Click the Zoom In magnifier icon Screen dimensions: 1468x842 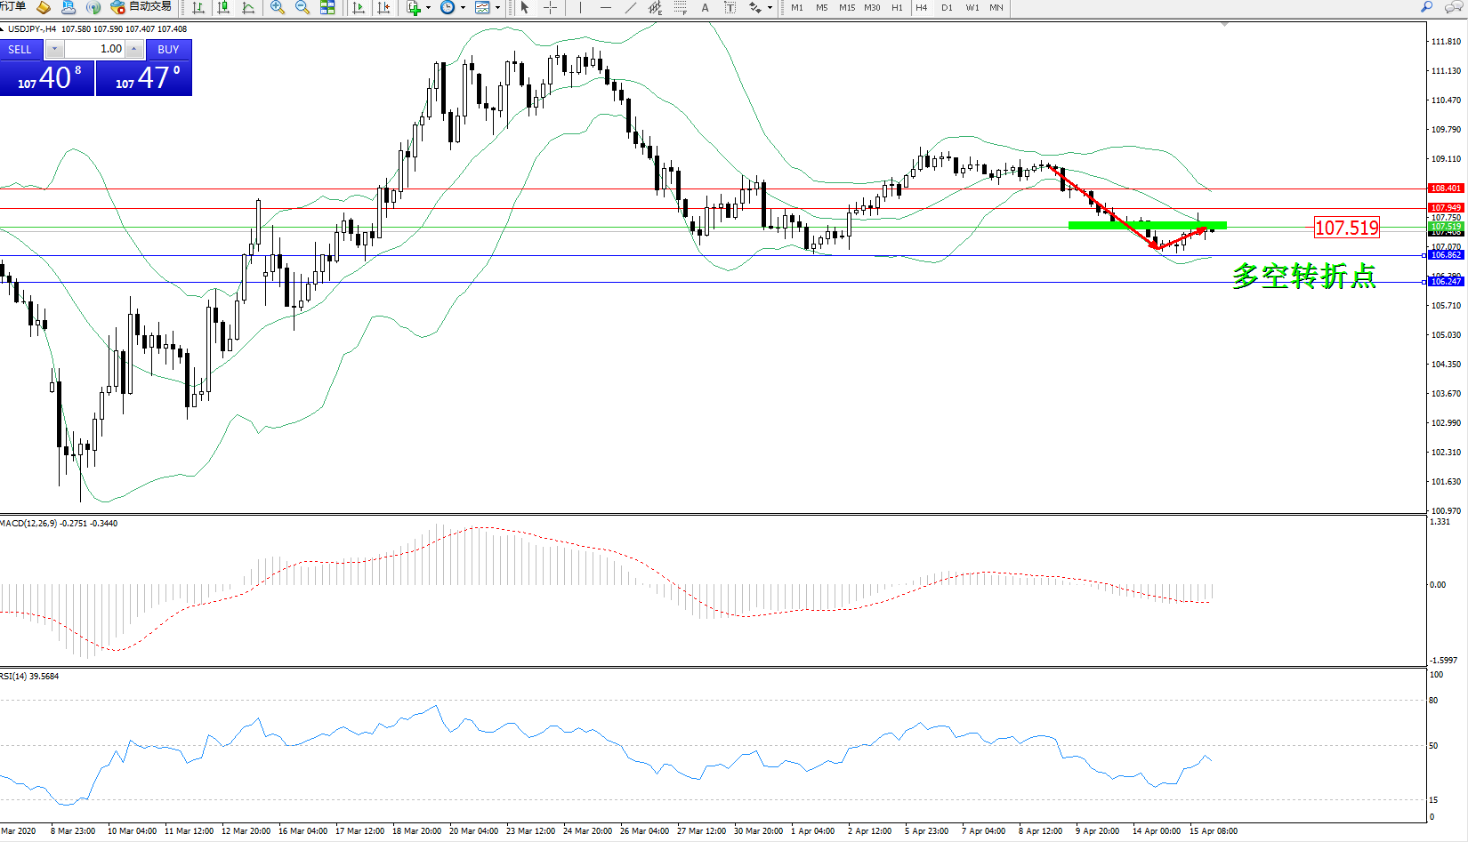tap(278, 8)
